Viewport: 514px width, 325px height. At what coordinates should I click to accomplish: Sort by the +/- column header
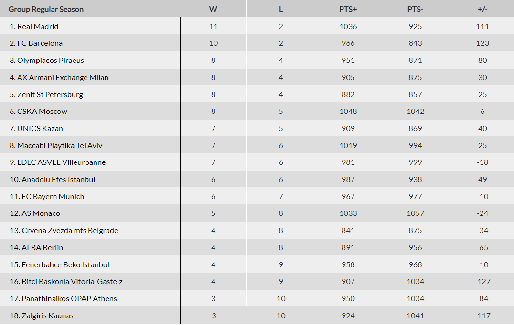[482, 9]
